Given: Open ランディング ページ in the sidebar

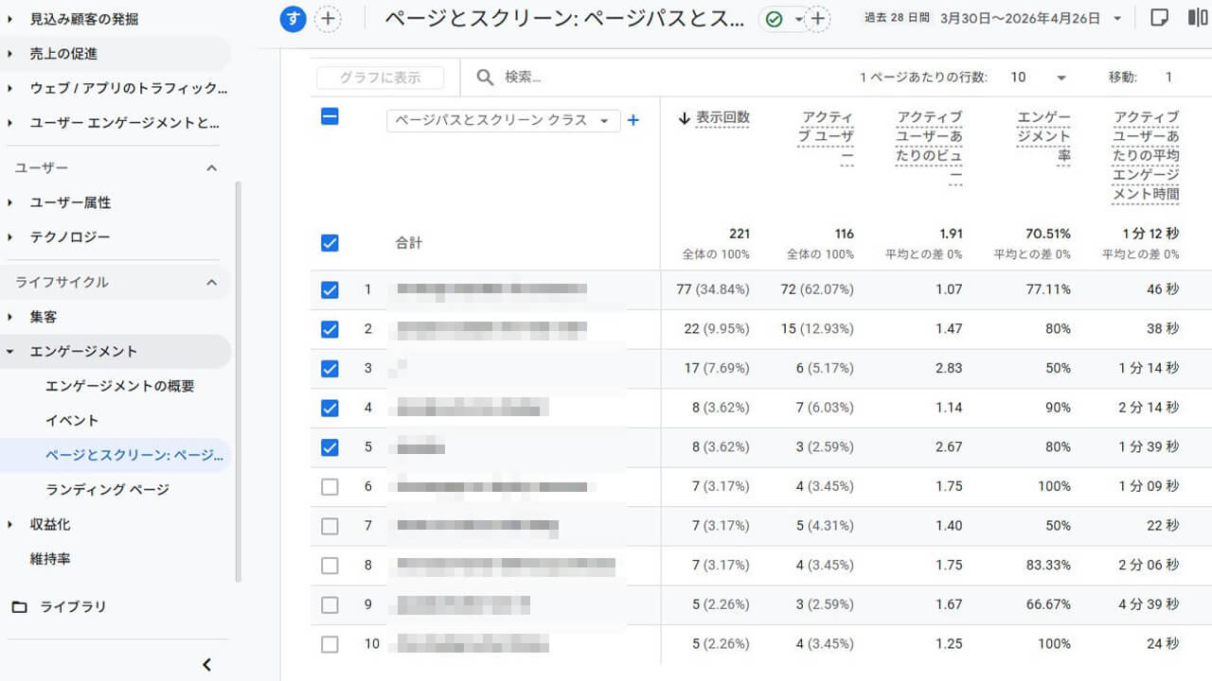Looking at the screenshot, I should pos(107,490).
